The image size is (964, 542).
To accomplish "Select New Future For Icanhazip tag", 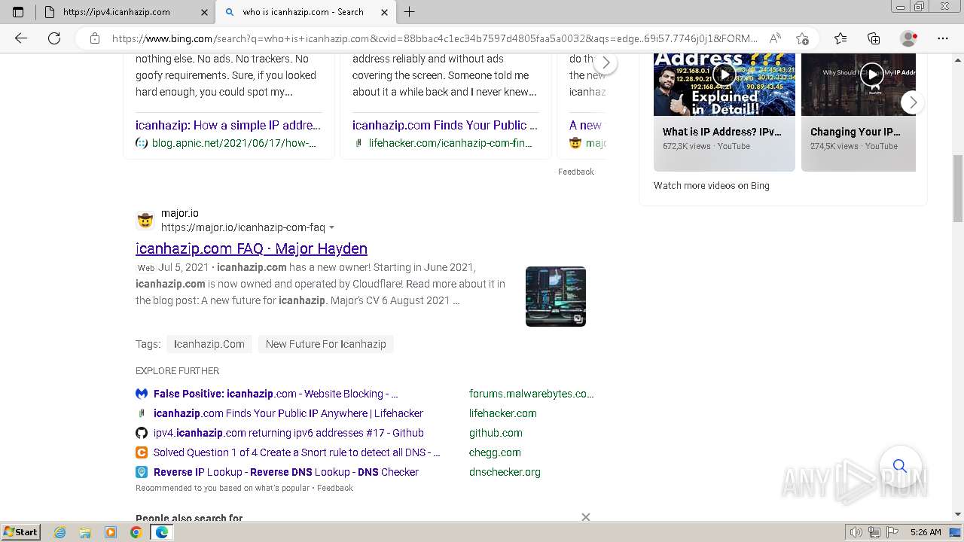I will click(326, 344).
